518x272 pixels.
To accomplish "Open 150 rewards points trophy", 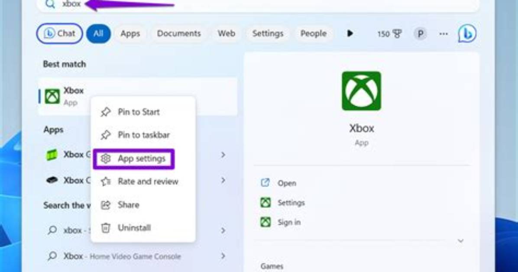I will click(389, 34).
